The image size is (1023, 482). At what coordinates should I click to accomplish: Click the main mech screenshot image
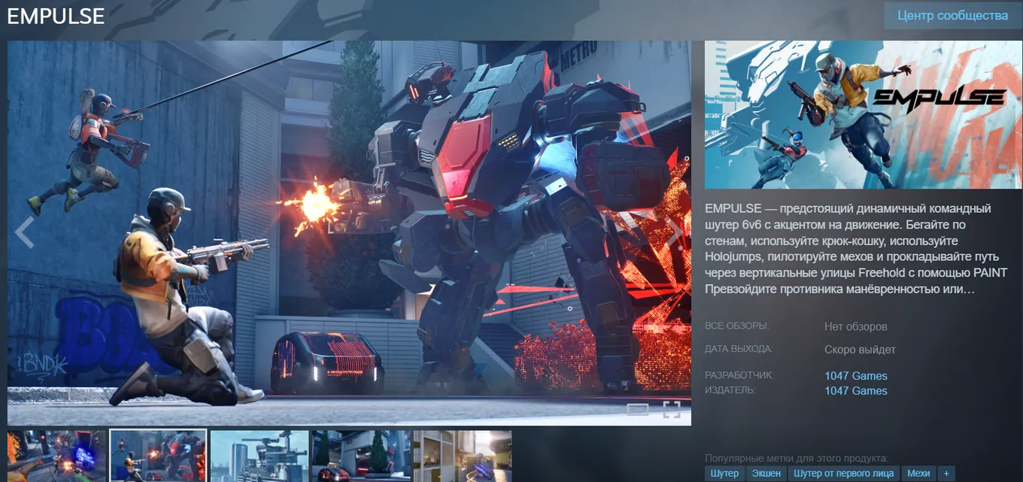pyautogui.click(x=349, y=233)
